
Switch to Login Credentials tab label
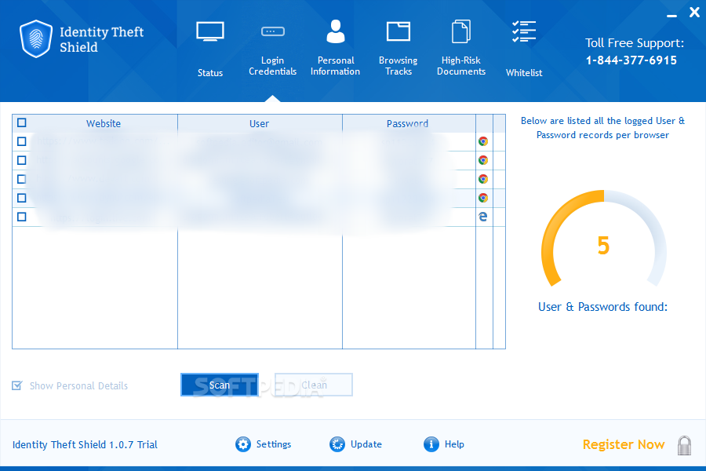272,66
